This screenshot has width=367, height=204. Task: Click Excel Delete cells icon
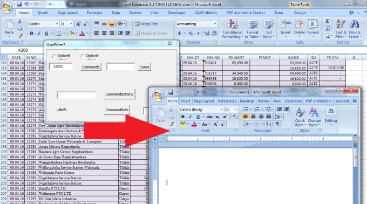[x=300, y=25]
